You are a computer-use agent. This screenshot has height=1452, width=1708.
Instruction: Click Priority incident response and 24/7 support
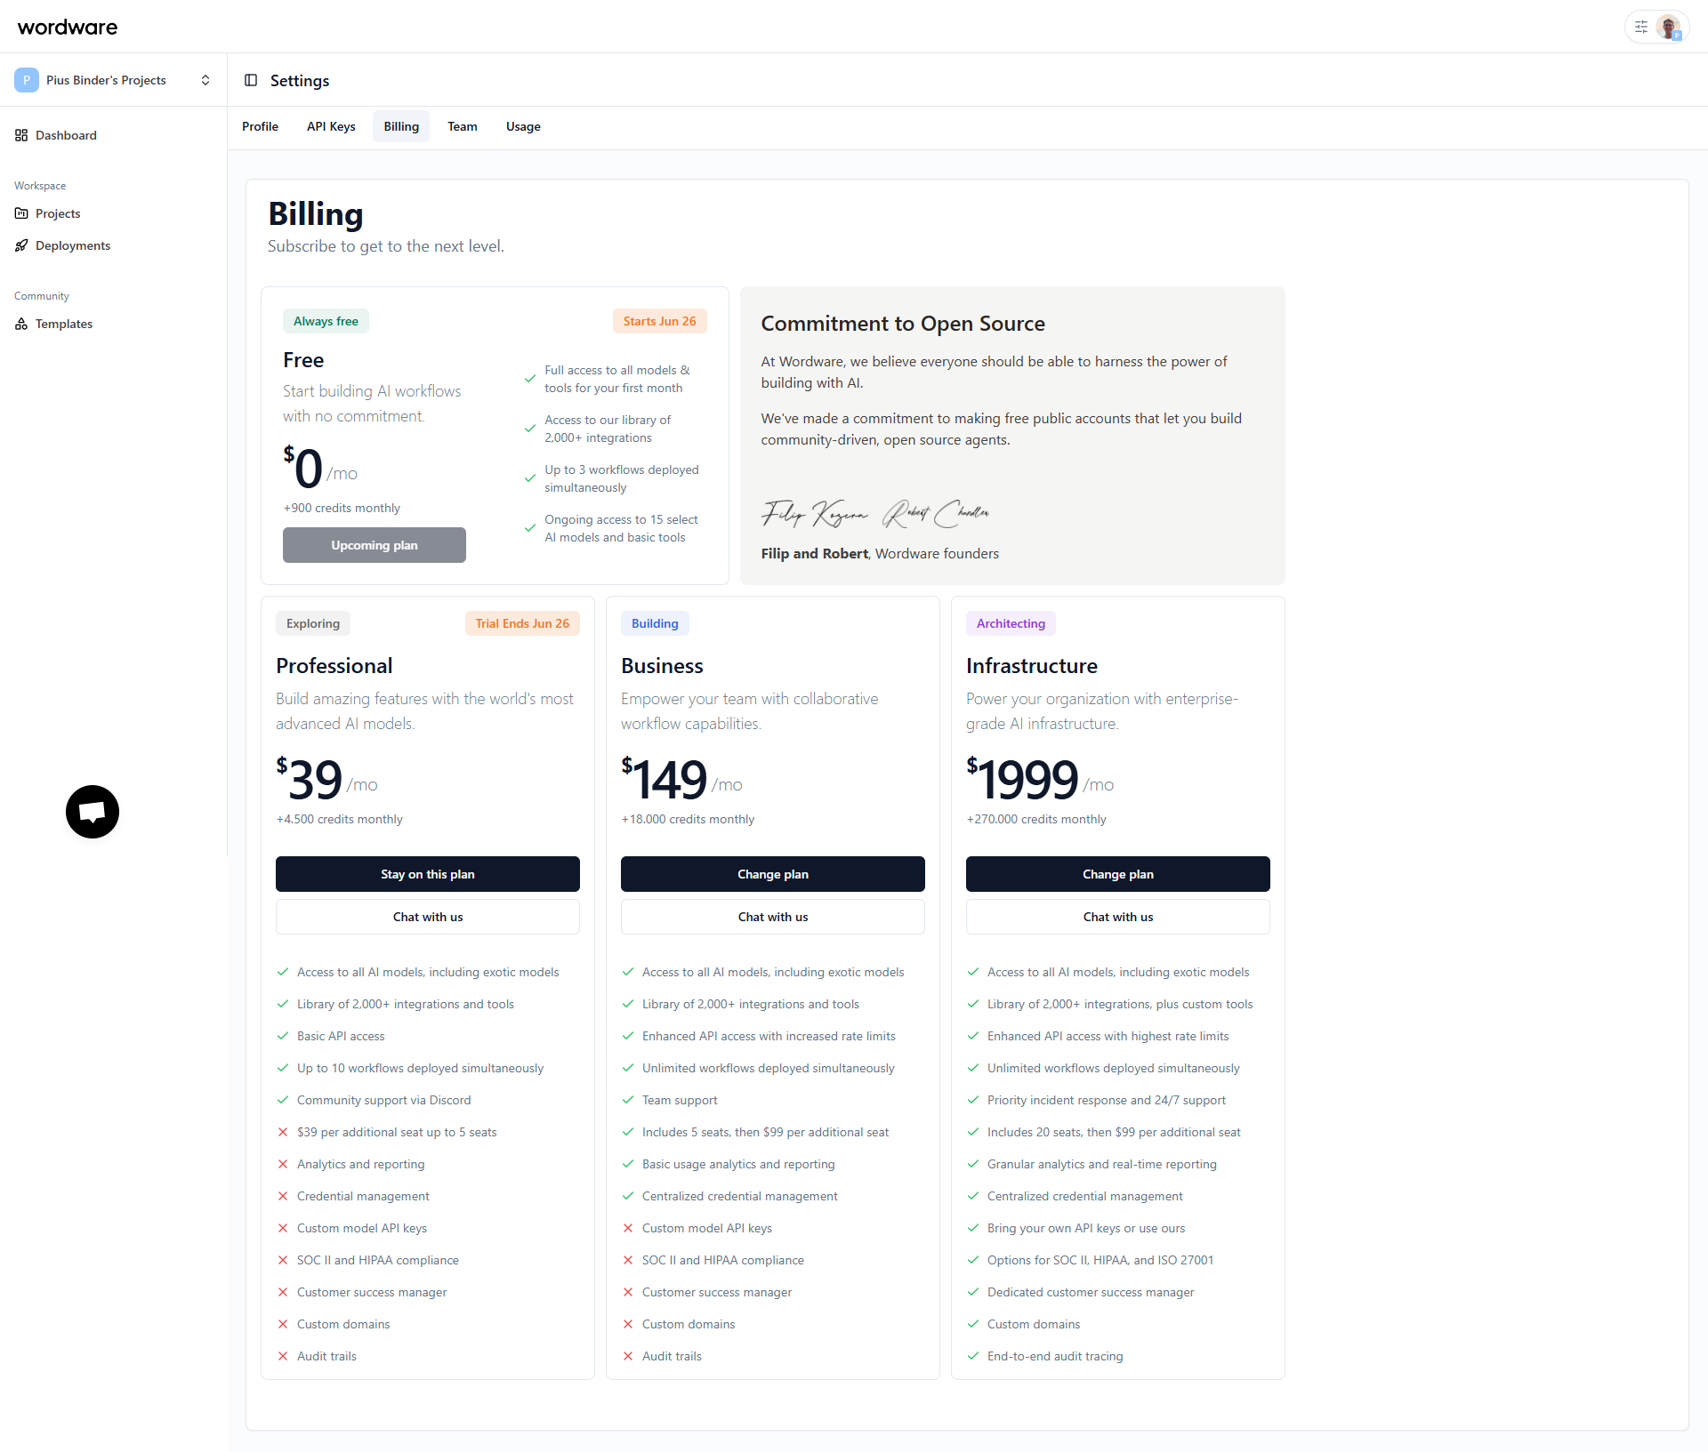(1107, 1100)
